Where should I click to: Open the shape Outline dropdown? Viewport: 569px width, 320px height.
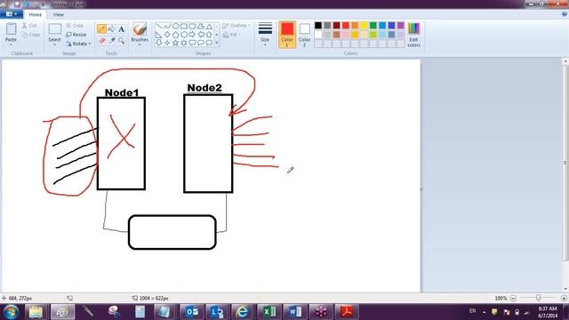tap(236, 26)
